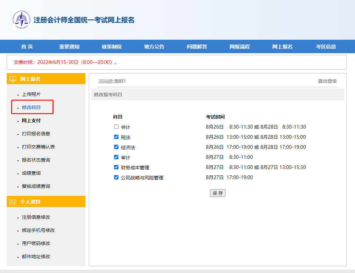Click the monitor icon beside 网上报名 header
This screenshot has width=355, height=273.
point(13,79)
